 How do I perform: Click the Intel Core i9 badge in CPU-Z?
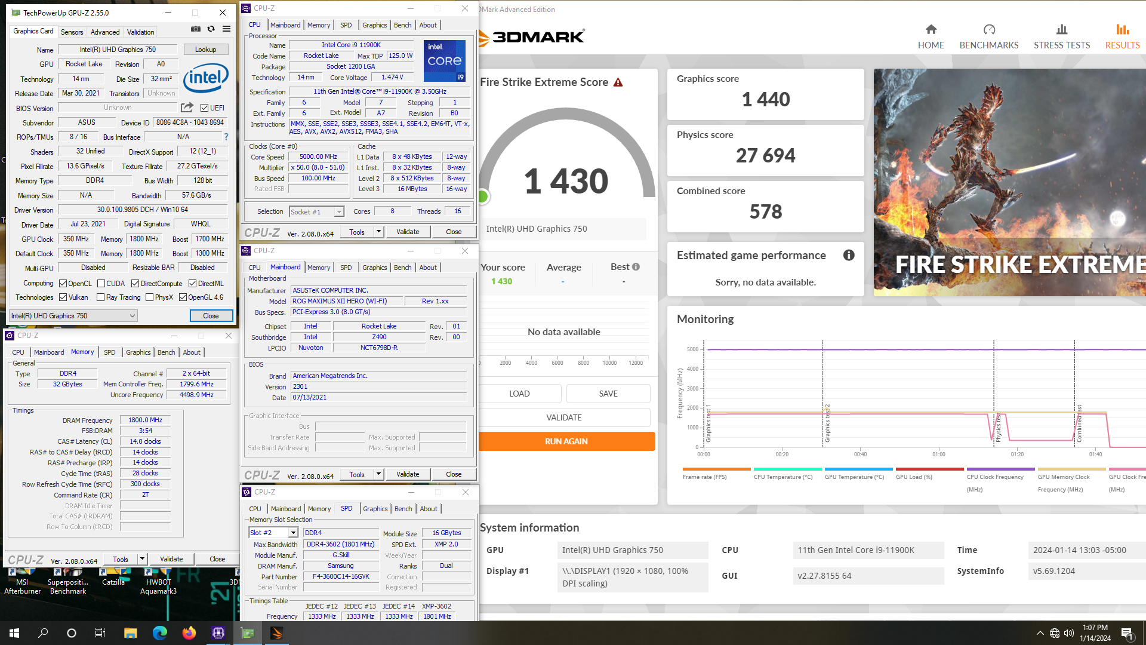pyautogui.click(x=445, y=60)
